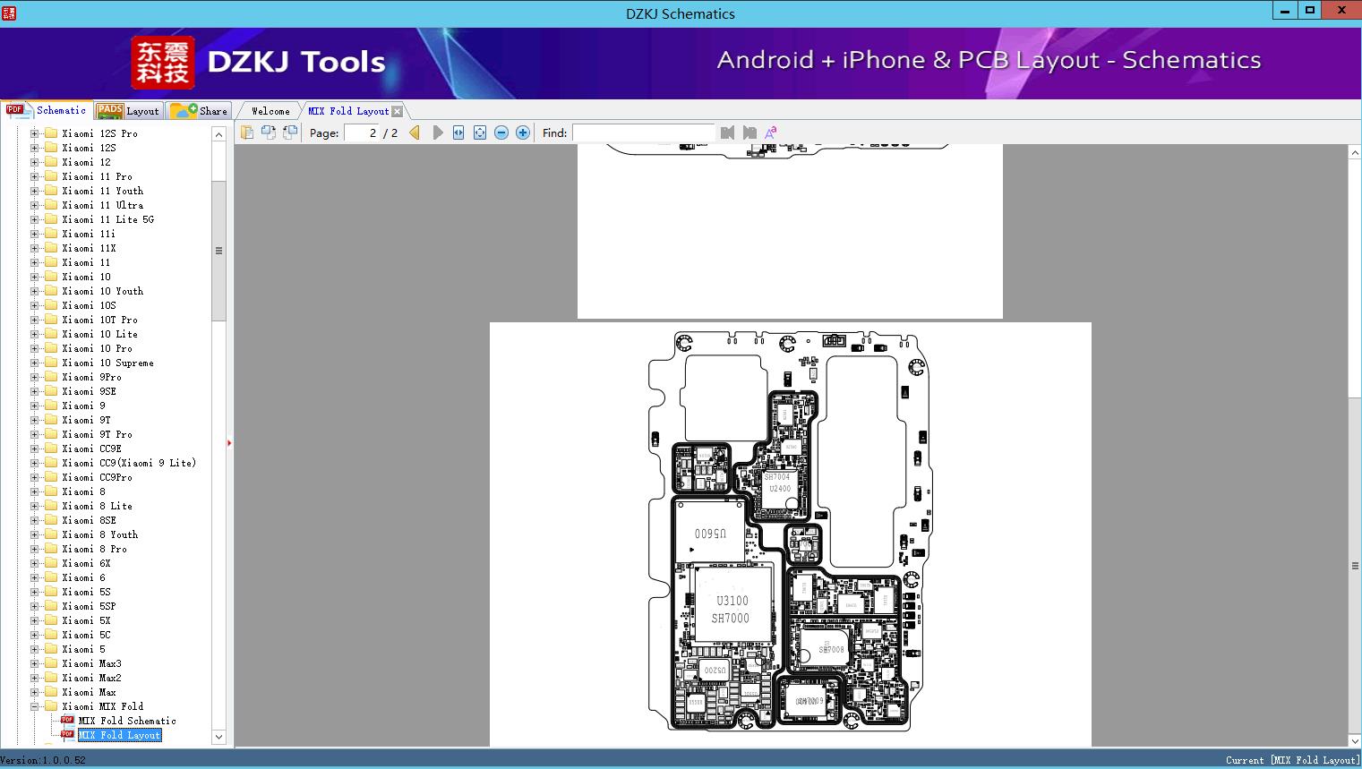Toggle the match case search option
Screen dimensions: 1362x769
point(770,132)
